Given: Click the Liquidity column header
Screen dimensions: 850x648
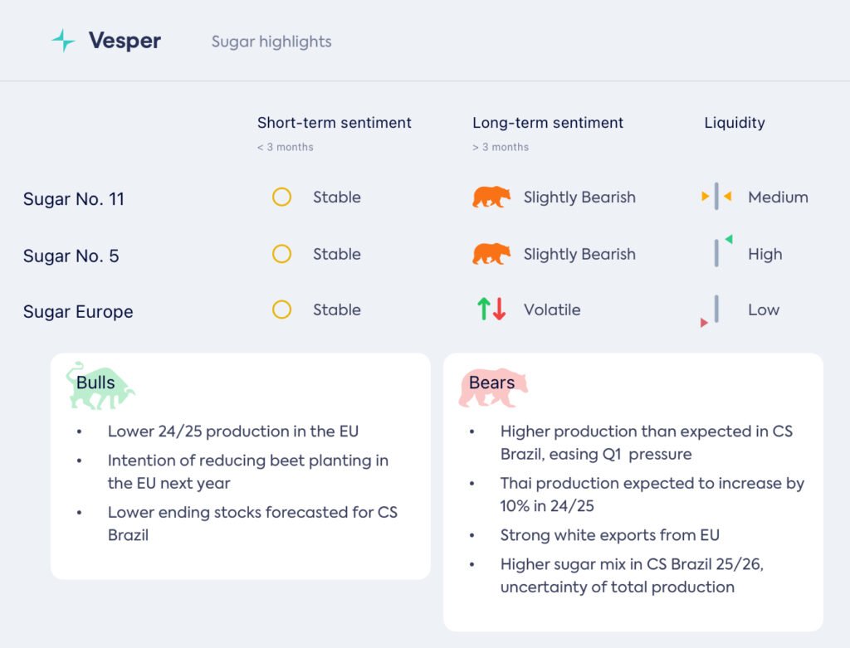Looking at the screenshot, I should pos(735,123).
